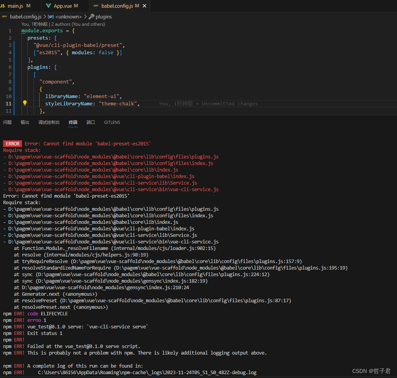Click the false value on line 4
This screenshot has height=378, width=397.
[106, 53]
